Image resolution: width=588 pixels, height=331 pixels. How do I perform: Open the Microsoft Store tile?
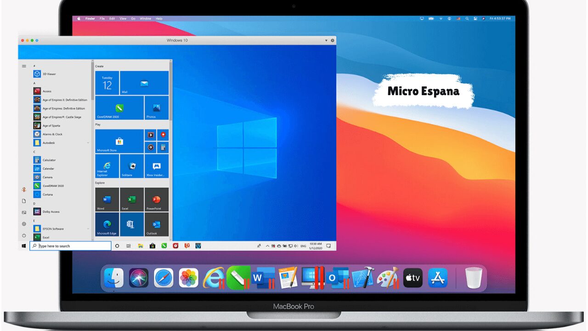[119, 141]
